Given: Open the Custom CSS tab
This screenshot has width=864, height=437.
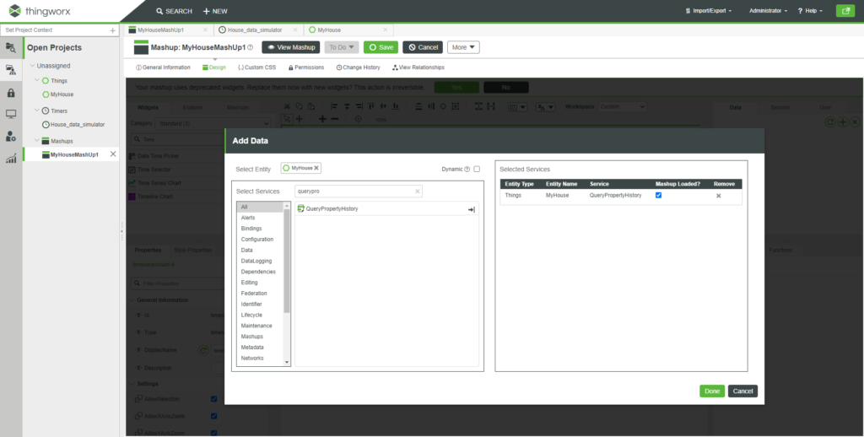Looking at the screenshot, I should point(256,67).
